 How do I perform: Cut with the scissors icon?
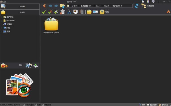coord(69,12)
